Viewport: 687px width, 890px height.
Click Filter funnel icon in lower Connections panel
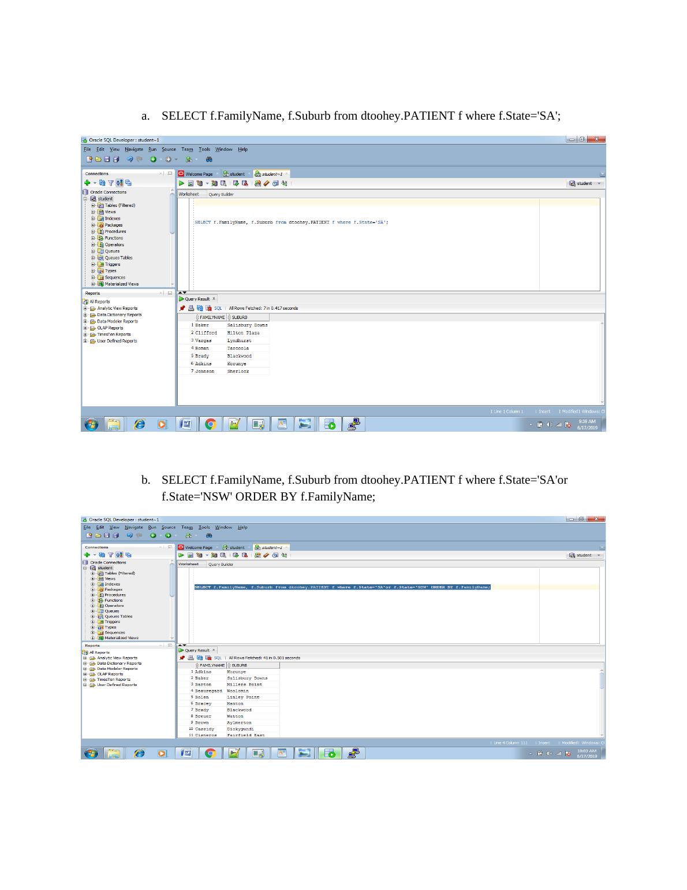pos(110,555)
